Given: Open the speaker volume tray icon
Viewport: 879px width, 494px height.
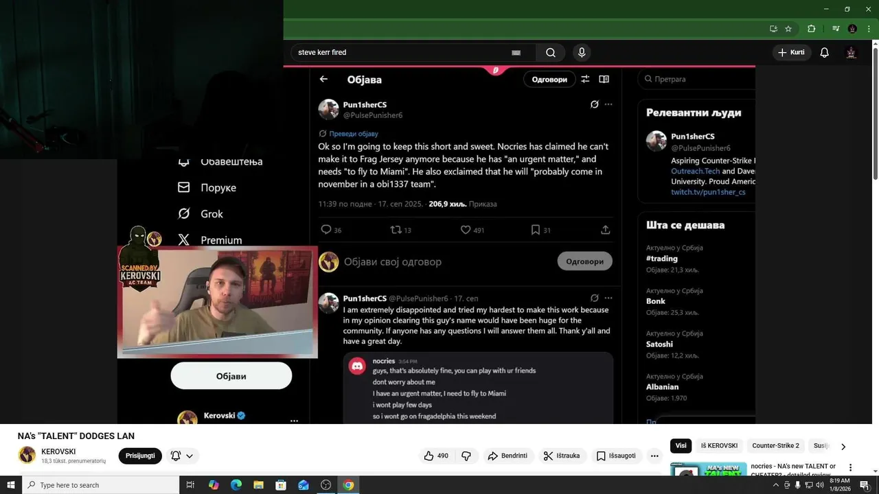Looking at the screenshot, I should (x=819, y=485).
